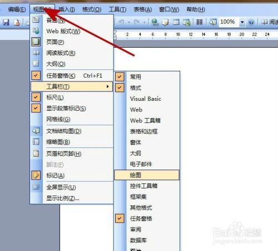Click the Tables and Borders toolbar icon

165,22
